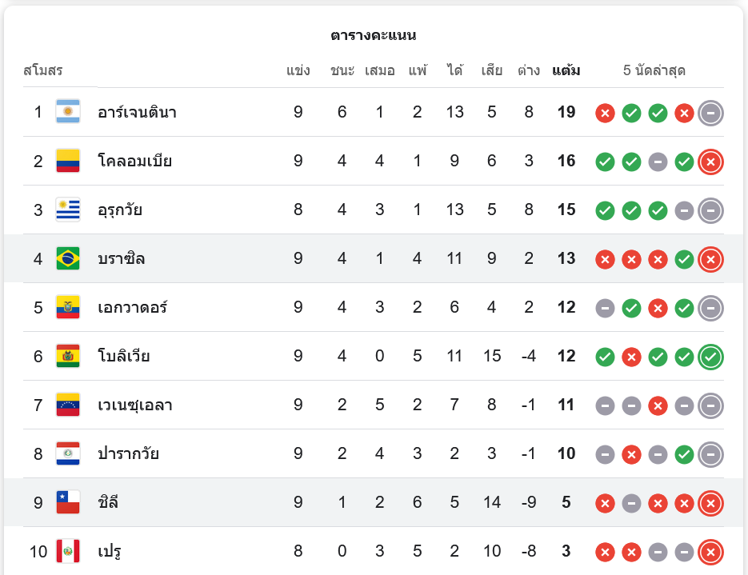Open the เวเนซุเอลา team link
Screen dimensions: 748x575
coord(135,405)
